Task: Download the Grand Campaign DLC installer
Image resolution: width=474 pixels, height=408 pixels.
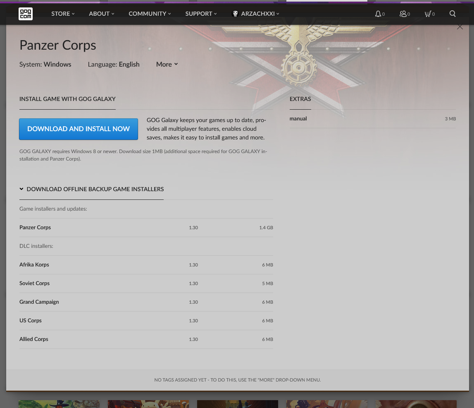Action: pos(146,302)
